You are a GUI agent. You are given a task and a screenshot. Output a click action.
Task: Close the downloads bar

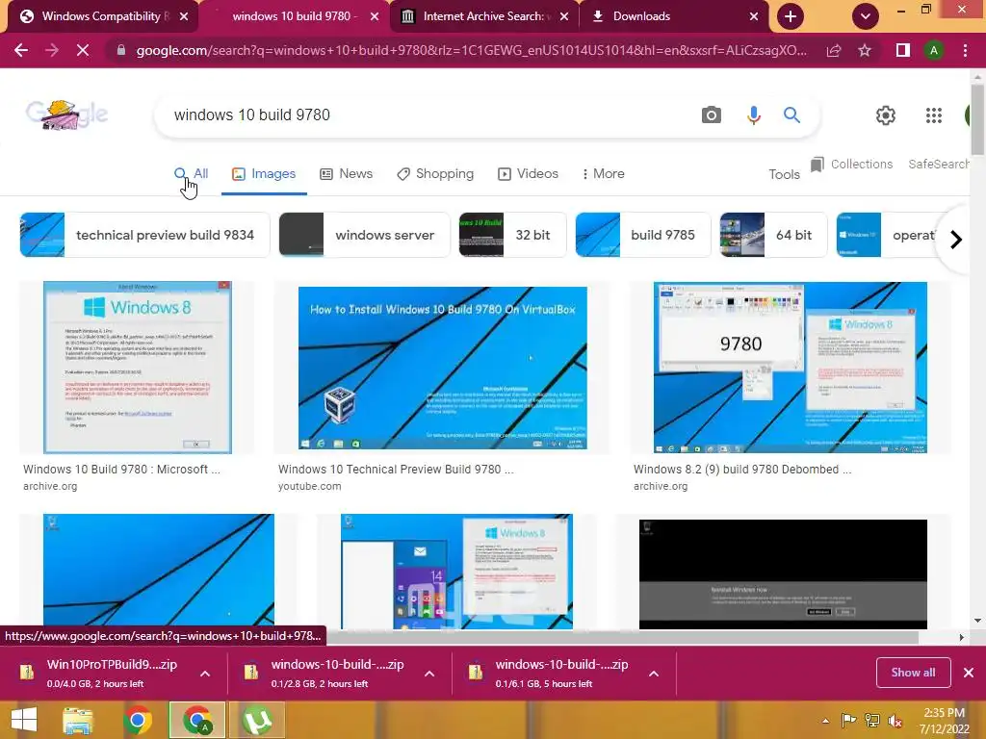click(969, 673)
